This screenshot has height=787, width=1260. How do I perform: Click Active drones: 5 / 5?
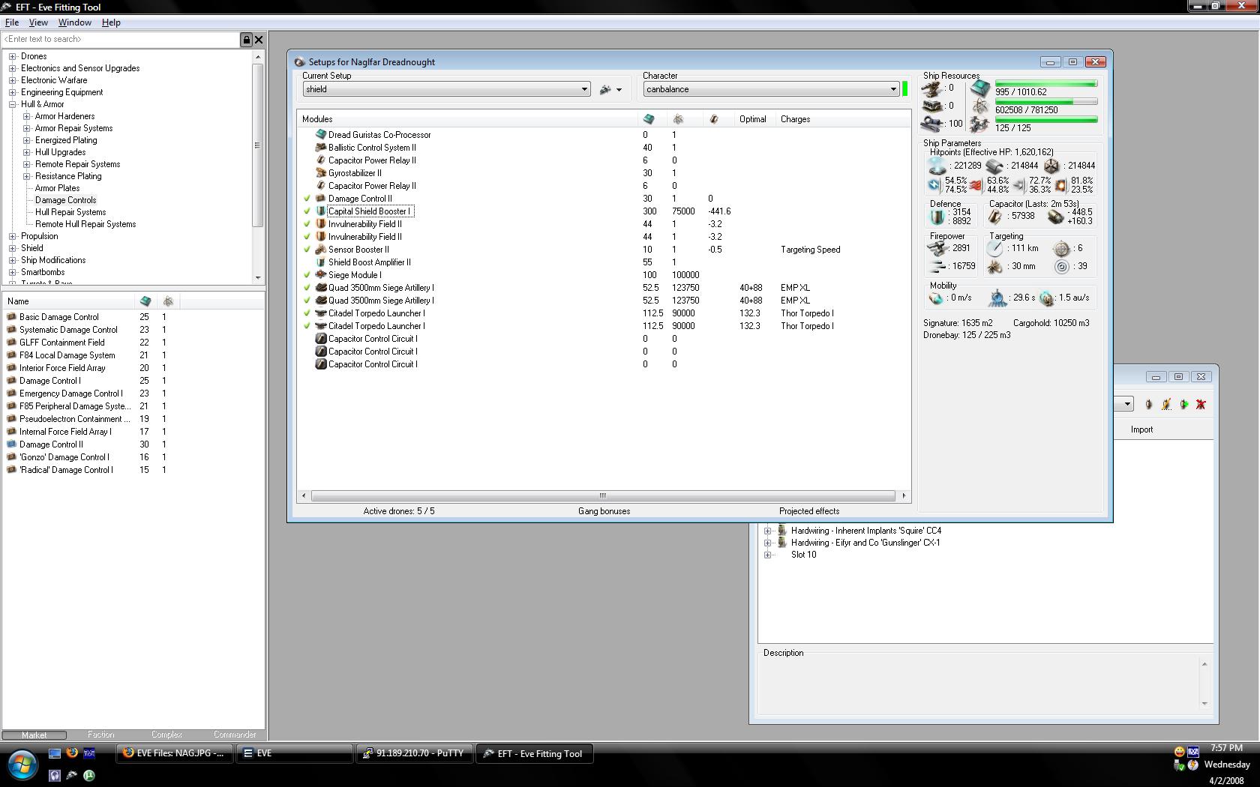399,511
